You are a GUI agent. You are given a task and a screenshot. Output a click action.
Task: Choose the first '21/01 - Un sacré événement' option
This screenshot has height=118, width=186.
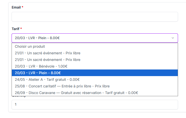coord(48,53)
